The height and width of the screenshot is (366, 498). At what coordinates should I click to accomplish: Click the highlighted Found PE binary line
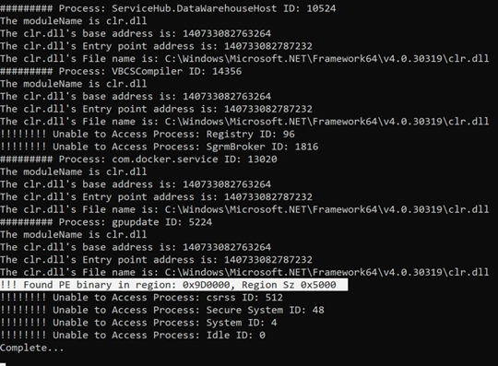[173, 285]
